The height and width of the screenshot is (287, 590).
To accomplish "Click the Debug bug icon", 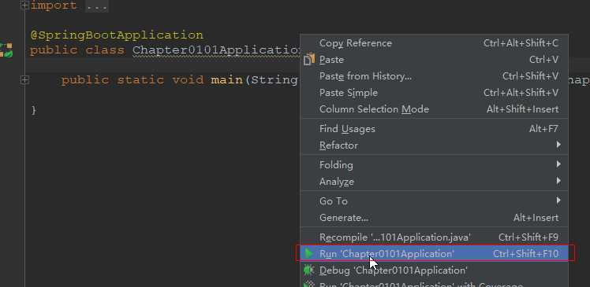I will click(309, 270).
